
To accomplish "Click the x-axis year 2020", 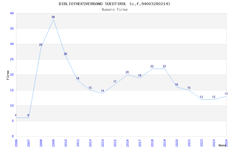I will click(177, 143).
